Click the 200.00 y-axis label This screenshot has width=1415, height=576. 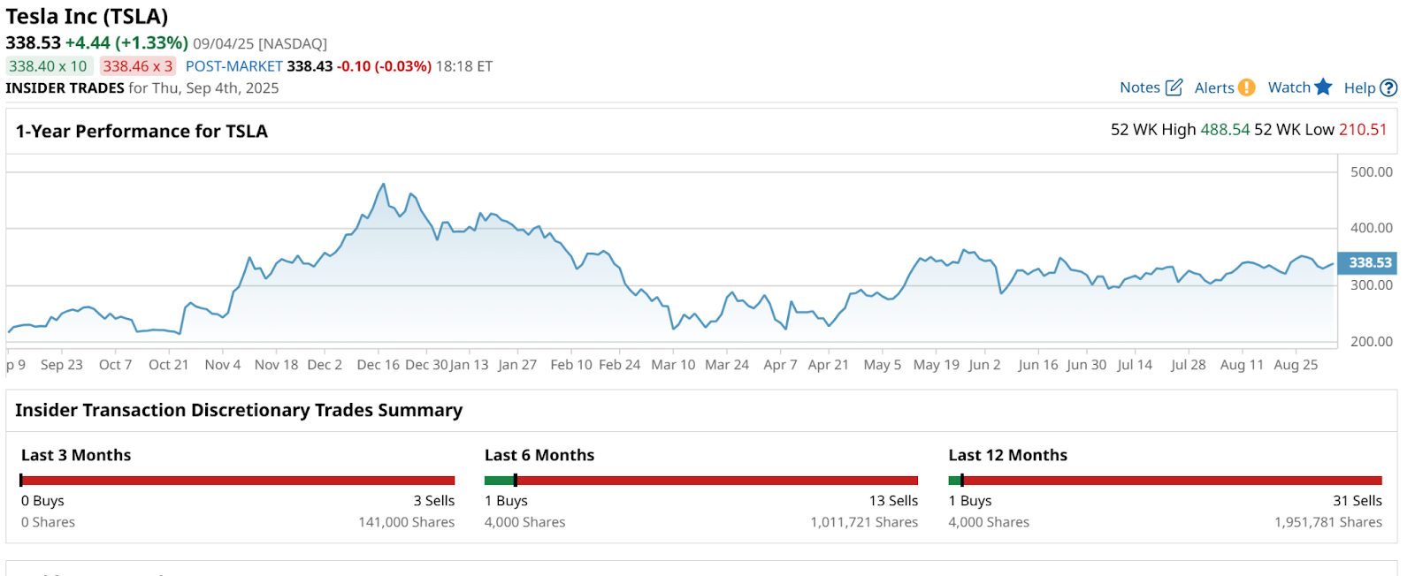1372,342
